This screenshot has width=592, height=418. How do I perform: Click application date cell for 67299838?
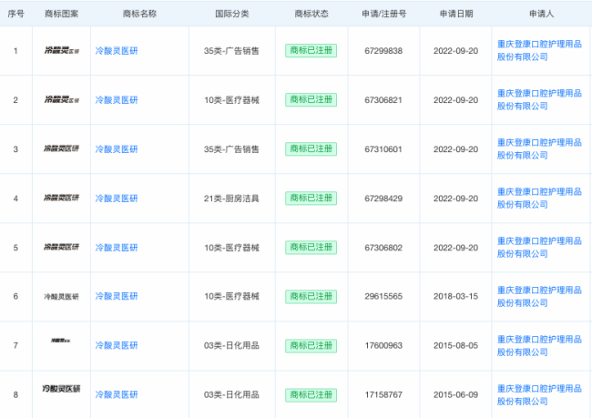[455, 51]
